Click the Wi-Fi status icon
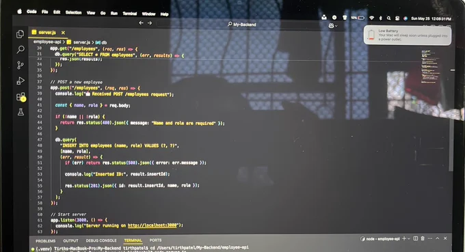This screenshot has height=252, width=465. [x=371, y=18]
